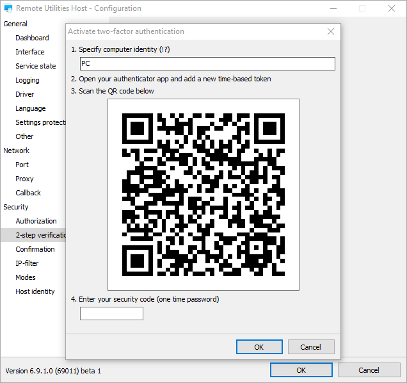The image size is (407, 383).
Task: Select 2-step verification in sidebar
Action: tap(33, 235)
